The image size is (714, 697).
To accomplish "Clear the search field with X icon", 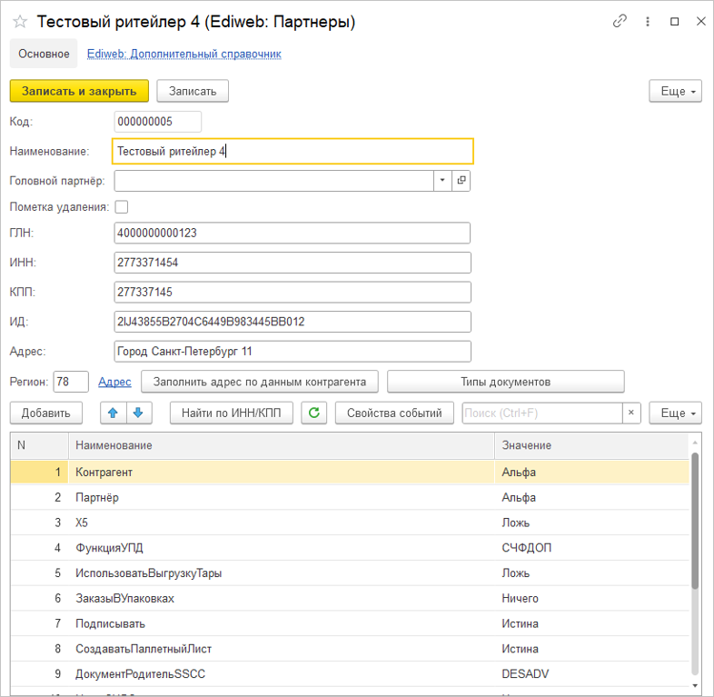I will 631,413.
